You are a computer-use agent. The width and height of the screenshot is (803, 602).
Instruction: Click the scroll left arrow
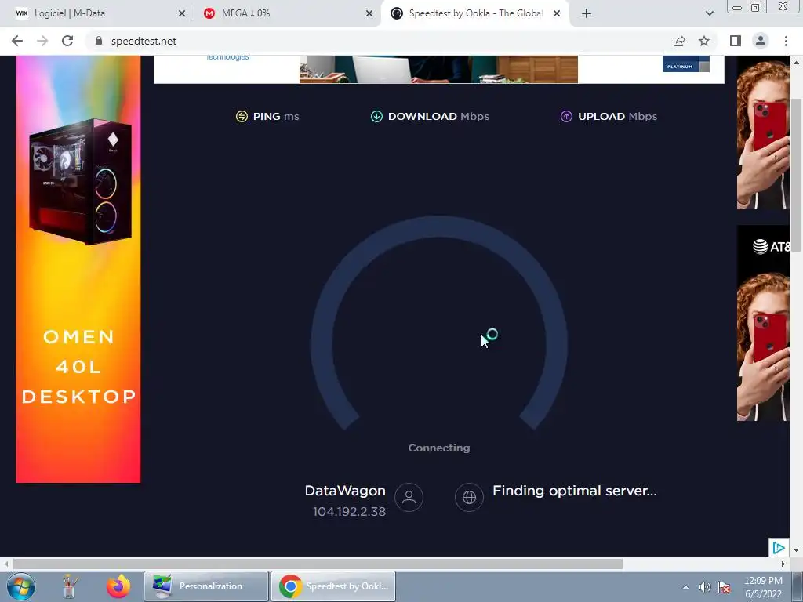point(5,564)
